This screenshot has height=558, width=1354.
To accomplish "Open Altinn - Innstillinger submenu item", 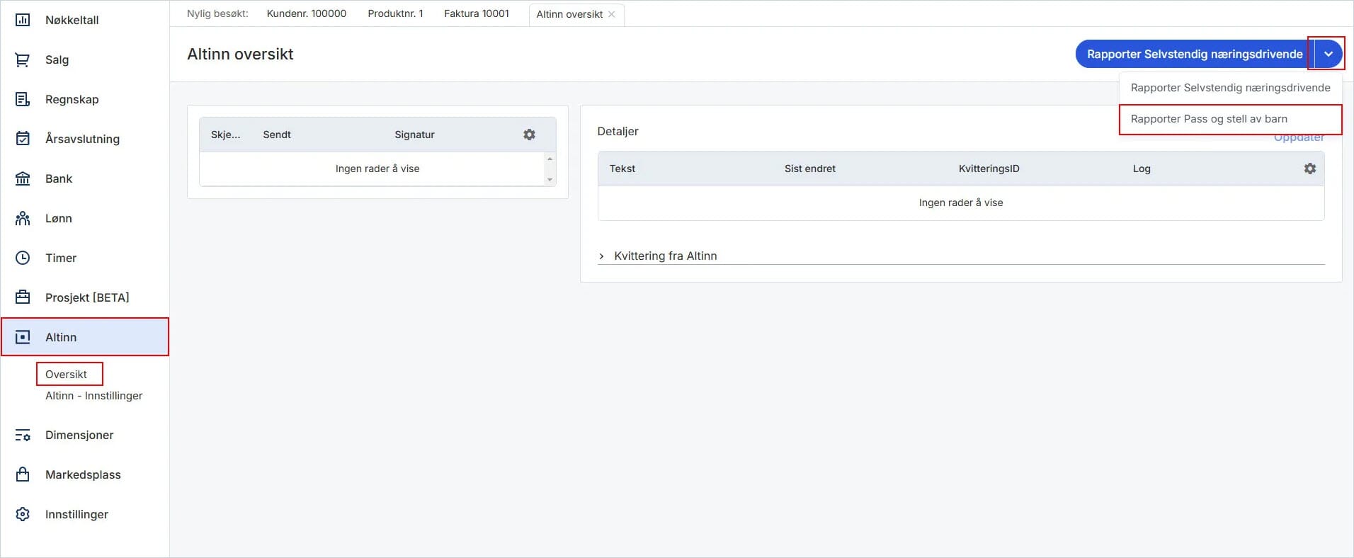I will [x=93, y=396].
